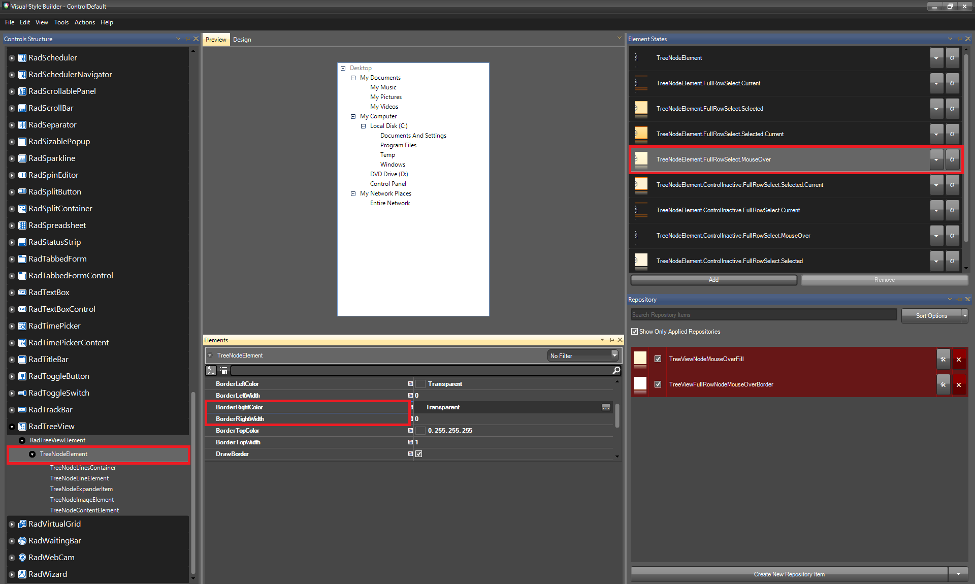Click the Add state button

click(713, 280)
